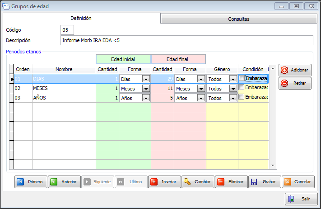The width and height of the screenshot is (321, 209).
Task: Minimize the Grupos de edad window
Action: point(281,6)
